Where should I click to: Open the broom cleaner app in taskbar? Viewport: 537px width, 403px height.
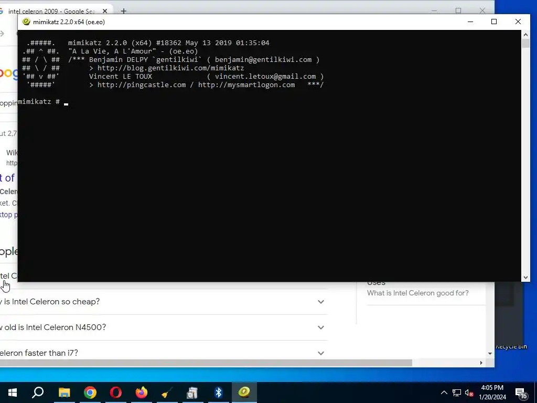(x=167, y=393)
